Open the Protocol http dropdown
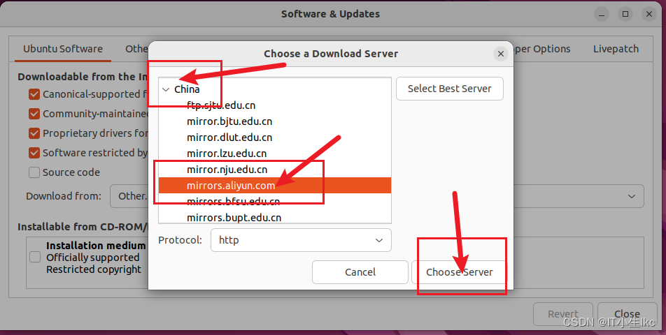This screenshot has height=335, width=666. pyautogui.click(x=301, y=240)
